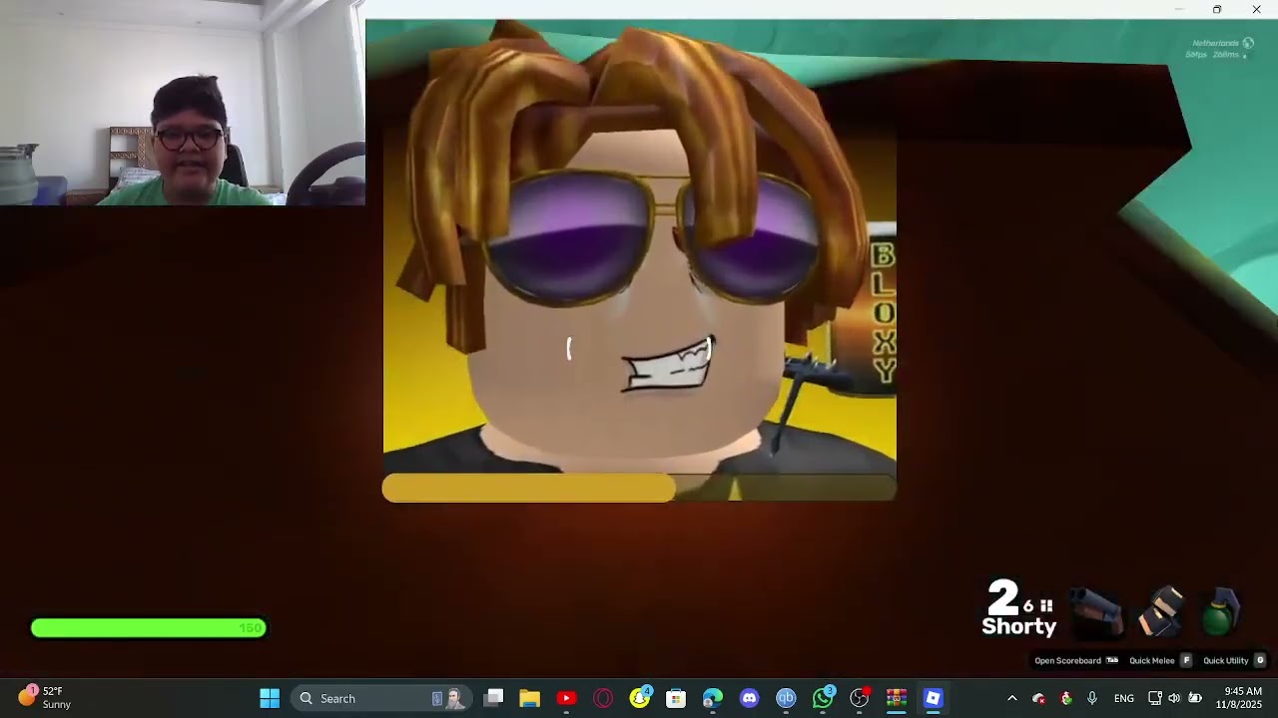This screenshot has width=1278, height=718.
Task: Open Opera browser from the taskbar
Action: (x=603, y=698)
